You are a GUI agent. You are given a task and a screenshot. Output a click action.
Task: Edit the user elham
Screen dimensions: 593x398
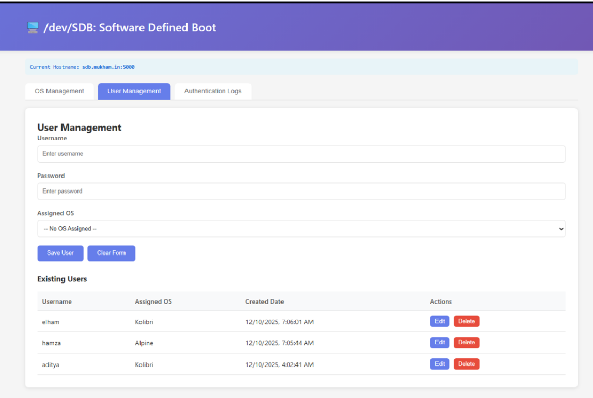[x=440, y=321]
